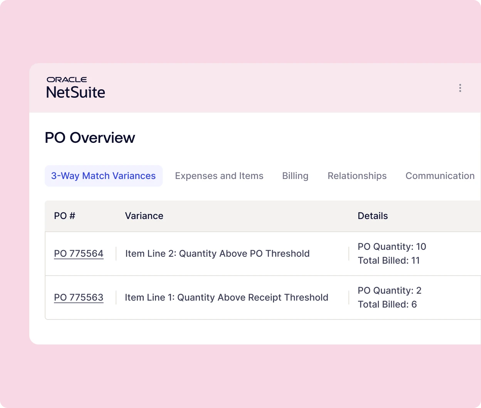Click the Total Billed: 6 value
481x408 pixels.
point(387,304)
